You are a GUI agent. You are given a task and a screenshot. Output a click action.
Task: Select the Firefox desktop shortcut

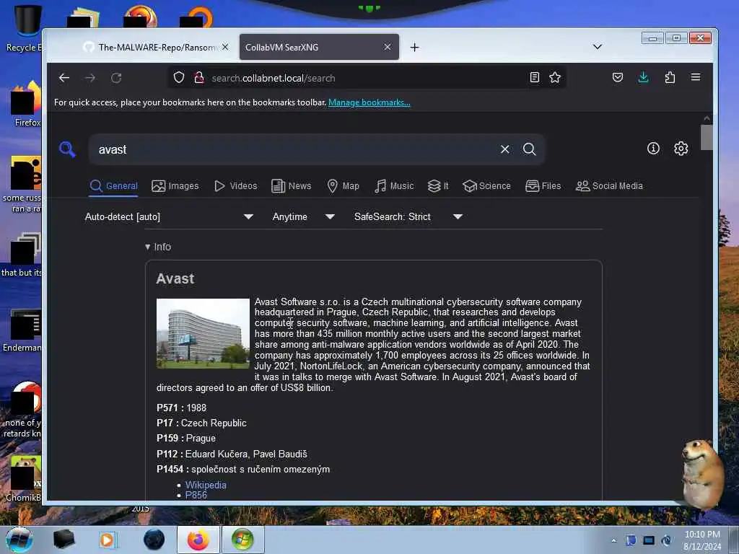pyautogui.click(x=26, y=104)
